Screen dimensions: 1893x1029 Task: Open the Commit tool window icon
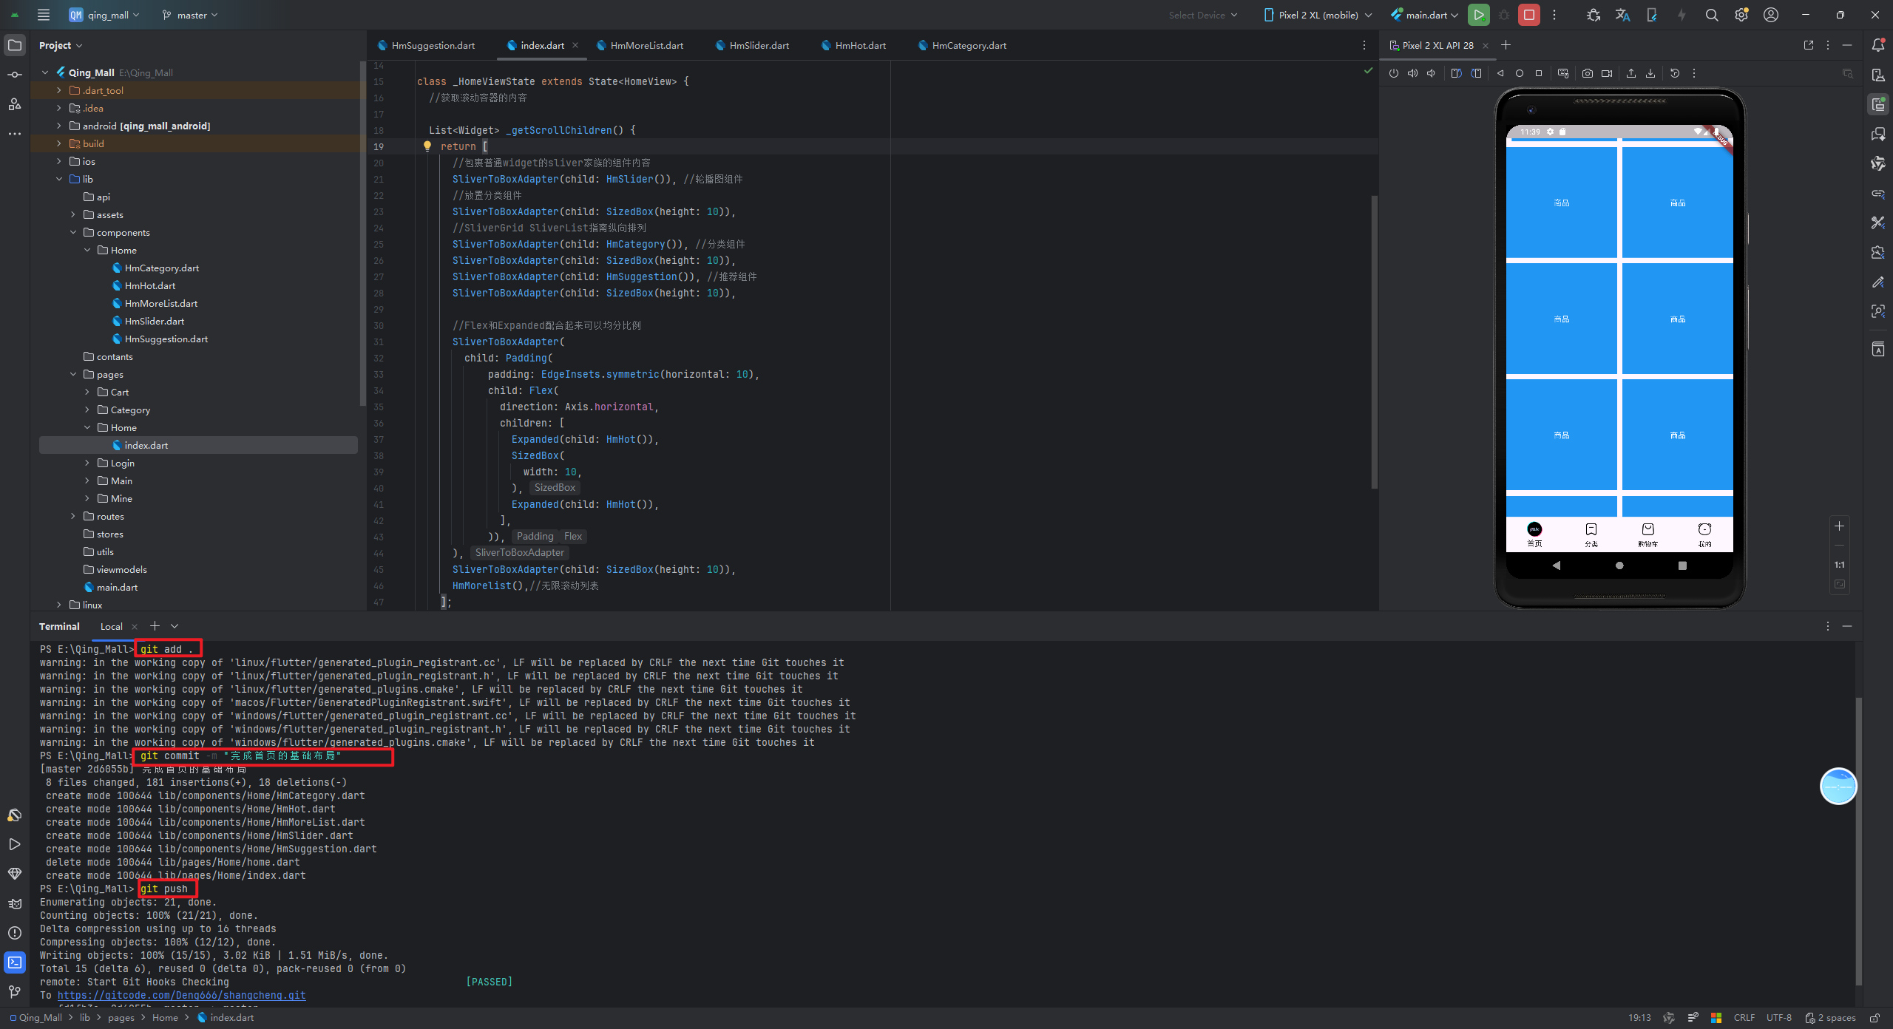(x=15, y=75)
